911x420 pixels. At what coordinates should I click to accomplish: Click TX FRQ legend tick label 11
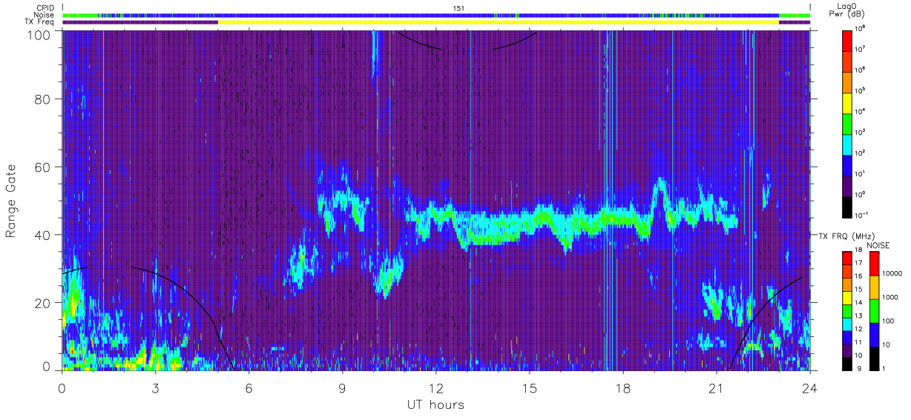[x=858, y=344]
